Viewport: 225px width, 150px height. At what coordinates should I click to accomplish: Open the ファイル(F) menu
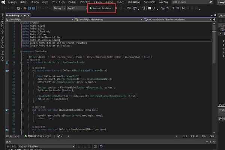[x=12, y=2]
